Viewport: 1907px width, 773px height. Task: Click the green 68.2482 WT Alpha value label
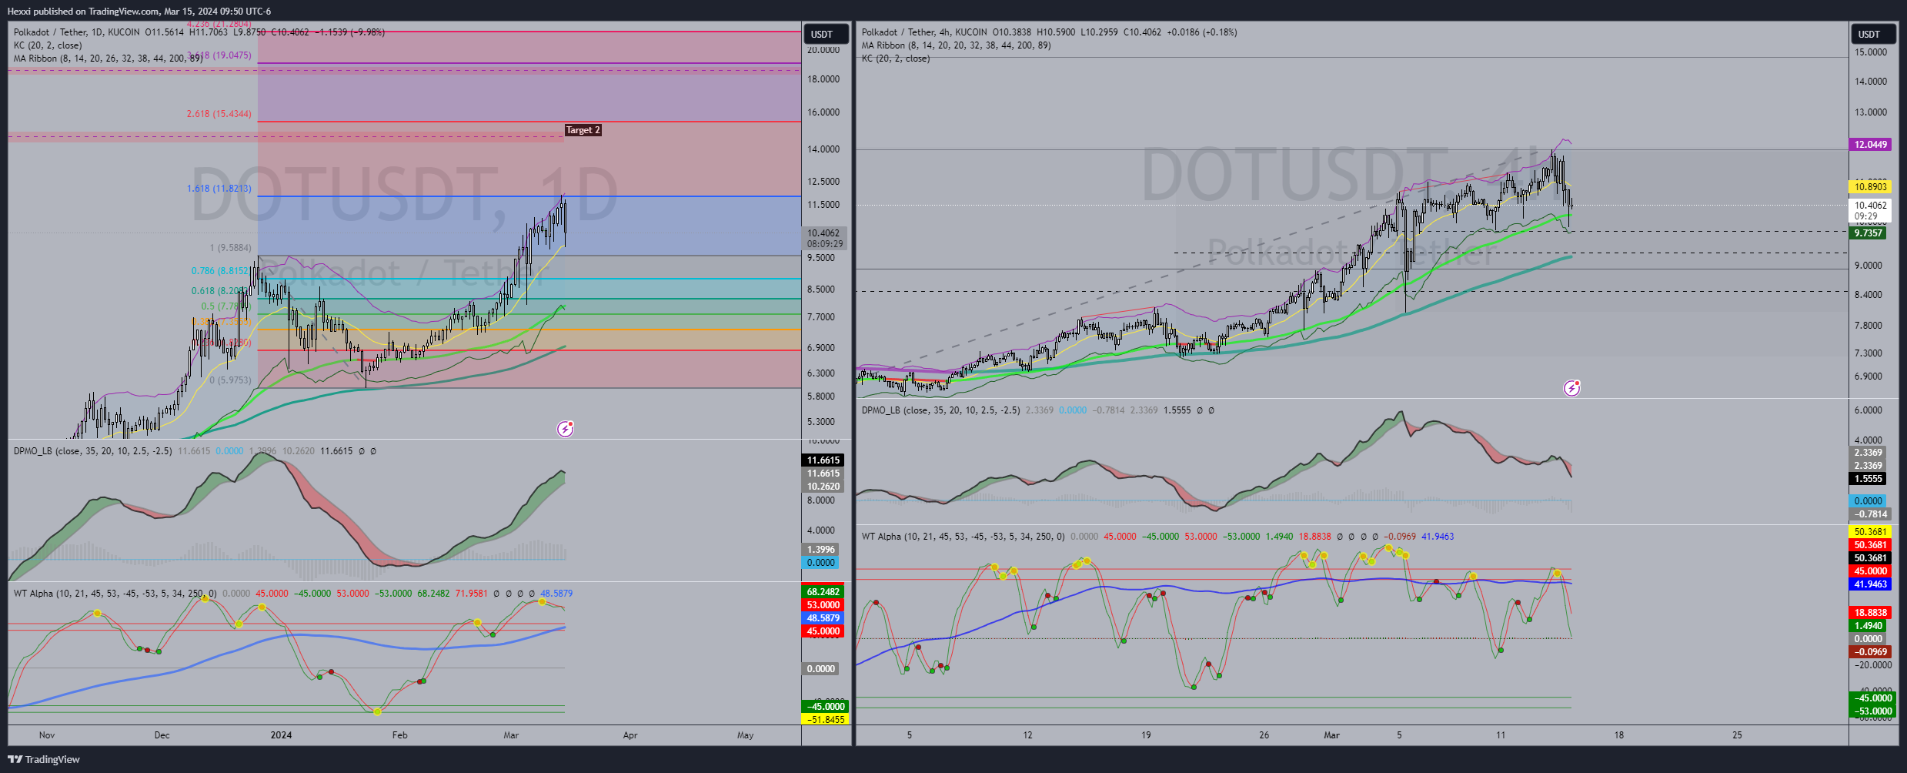(823, 592)
